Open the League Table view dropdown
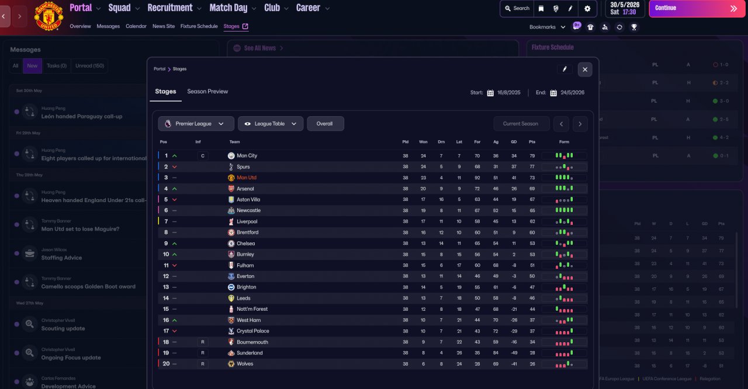 pyautogui.click(x=271, y=124)
